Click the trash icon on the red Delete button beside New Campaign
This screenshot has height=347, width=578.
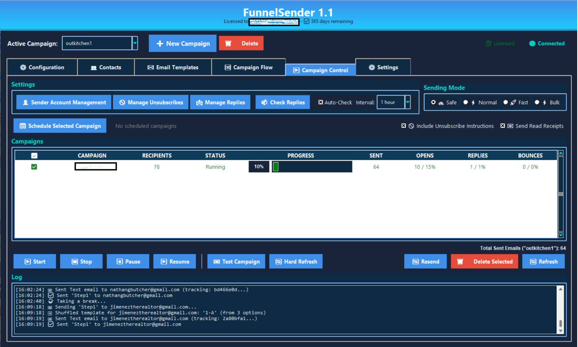click(x=228, y=44)
